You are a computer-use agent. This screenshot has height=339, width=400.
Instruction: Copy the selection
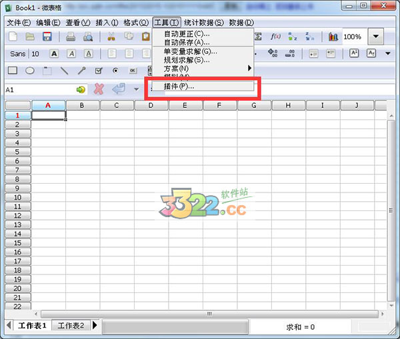coord(129,37)
